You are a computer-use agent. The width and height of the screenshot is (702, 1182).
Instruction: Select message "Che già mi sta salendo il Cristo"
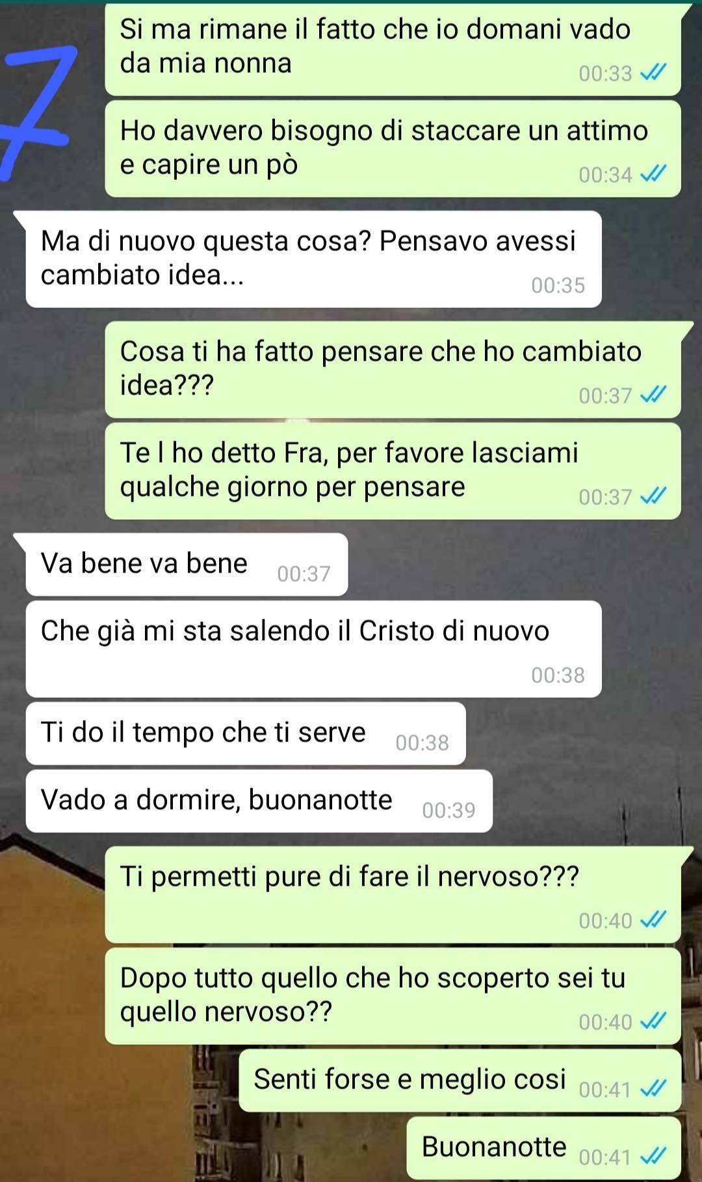(313, 649)
